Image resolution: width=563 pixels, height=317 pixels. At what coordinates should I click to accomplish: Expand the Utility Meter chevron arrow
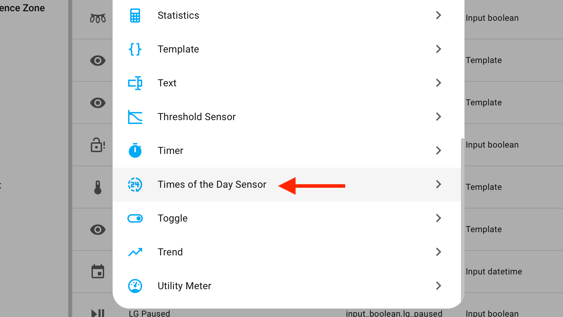438,286
